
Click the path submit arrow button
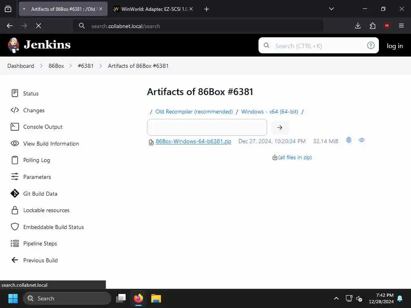[x=280, y=127]
